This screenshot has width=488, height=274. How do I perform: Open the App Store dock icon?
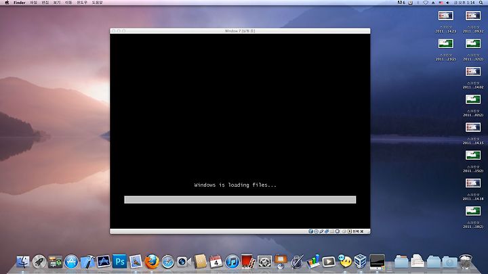[x=71, y=262]
